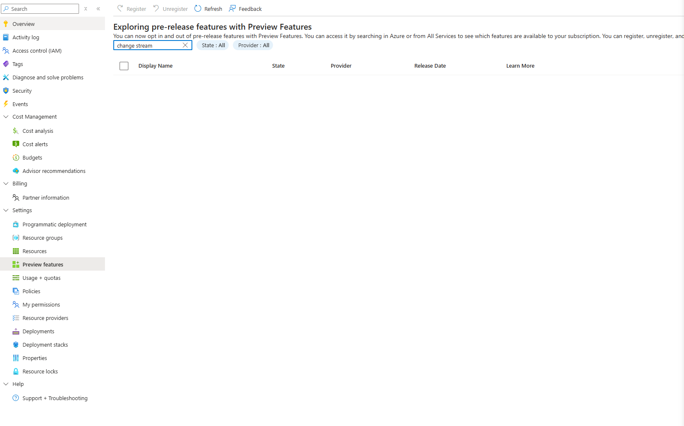Open Policies menu item
This screenshot has height=426, width=684.
pyautogui.click(x=52, y=291)
